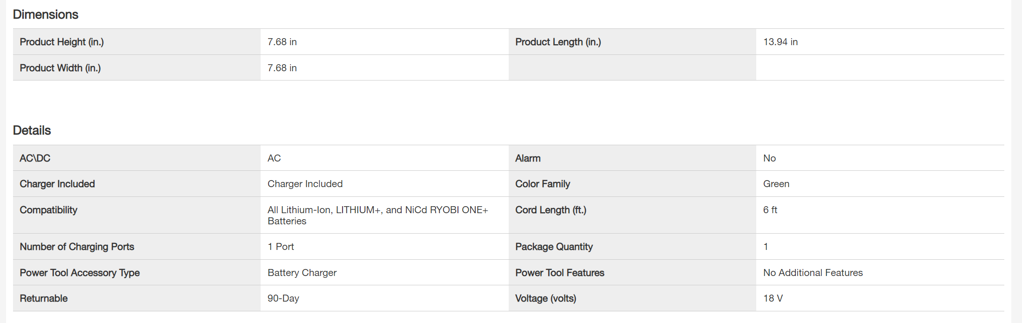Click the Package Quantity label
Image resolution: width=1022 pixels, height=323 pixels.
click(x=554, y=247)
